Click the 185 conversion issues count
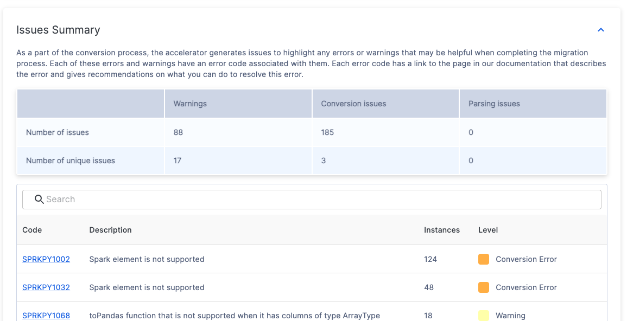Screen dimensions: 627x321 tap(327, 132)
